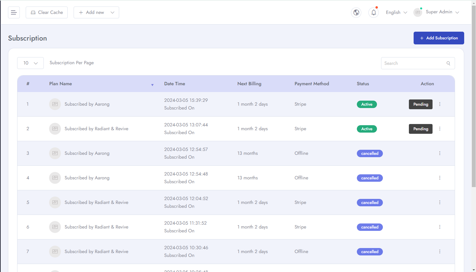Click the plan image placeholder in row 6
The height and width of the screenshot is (272, 476).
click(55, 227)
